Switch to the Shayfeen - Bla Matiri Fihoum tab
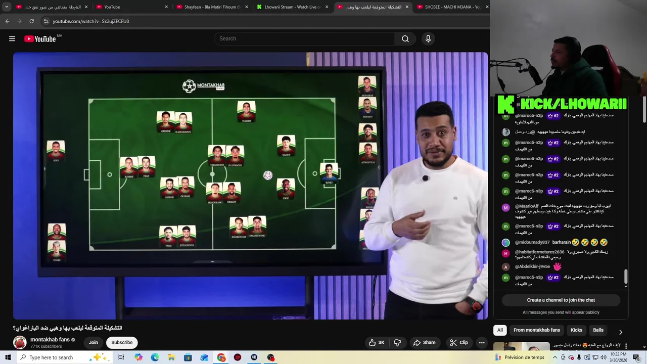The image size is (647, 364). (211, 7)
